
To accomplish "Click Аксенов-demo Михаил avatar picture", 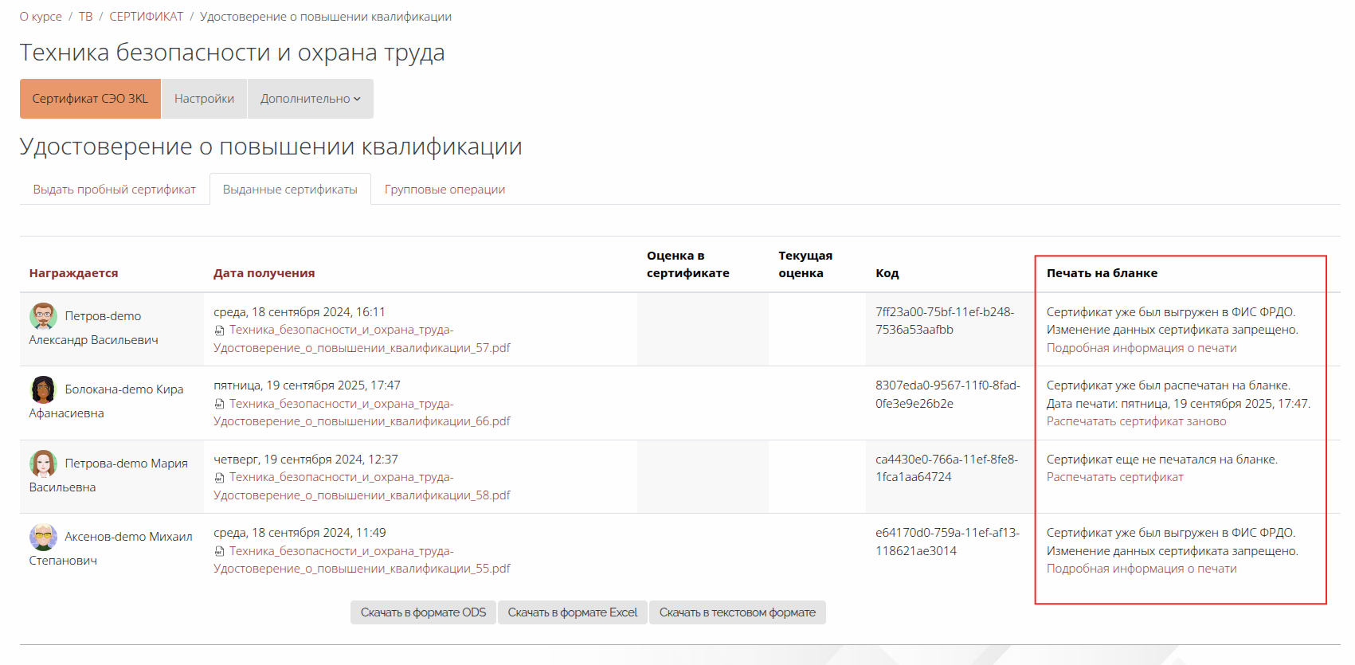I will pos(43,537).
